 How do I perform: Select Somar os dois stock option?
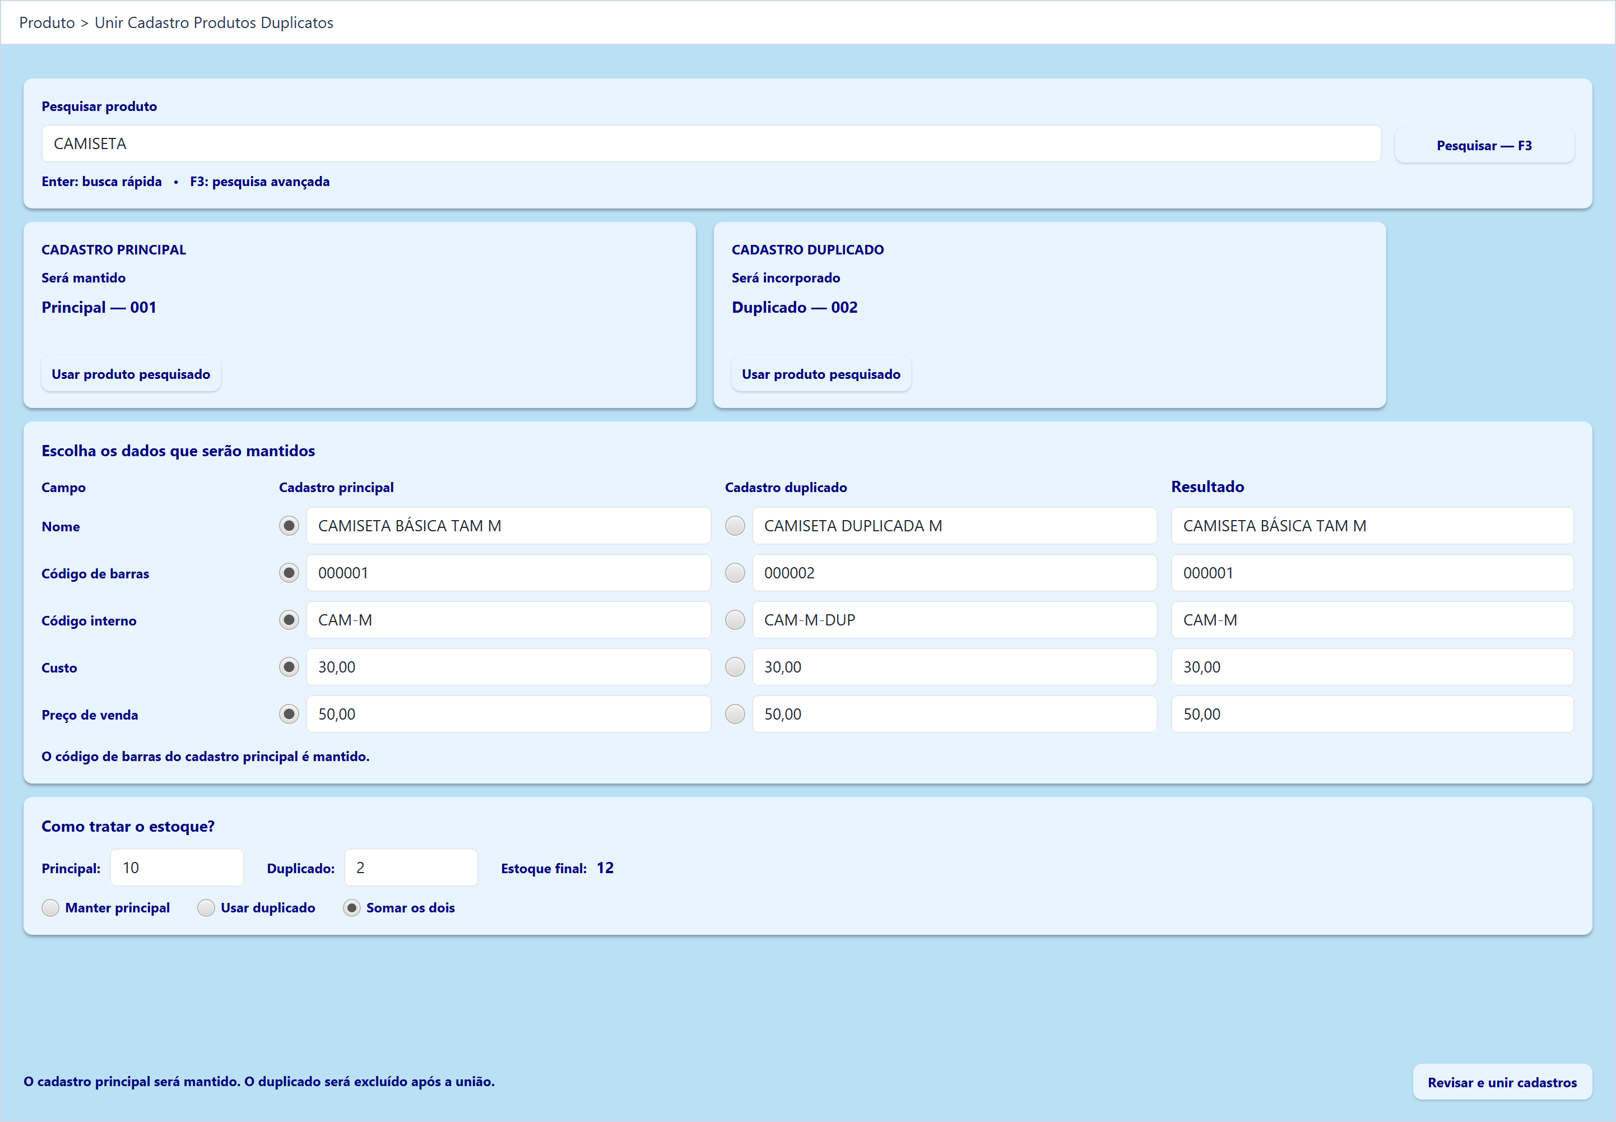coord(352,907)
